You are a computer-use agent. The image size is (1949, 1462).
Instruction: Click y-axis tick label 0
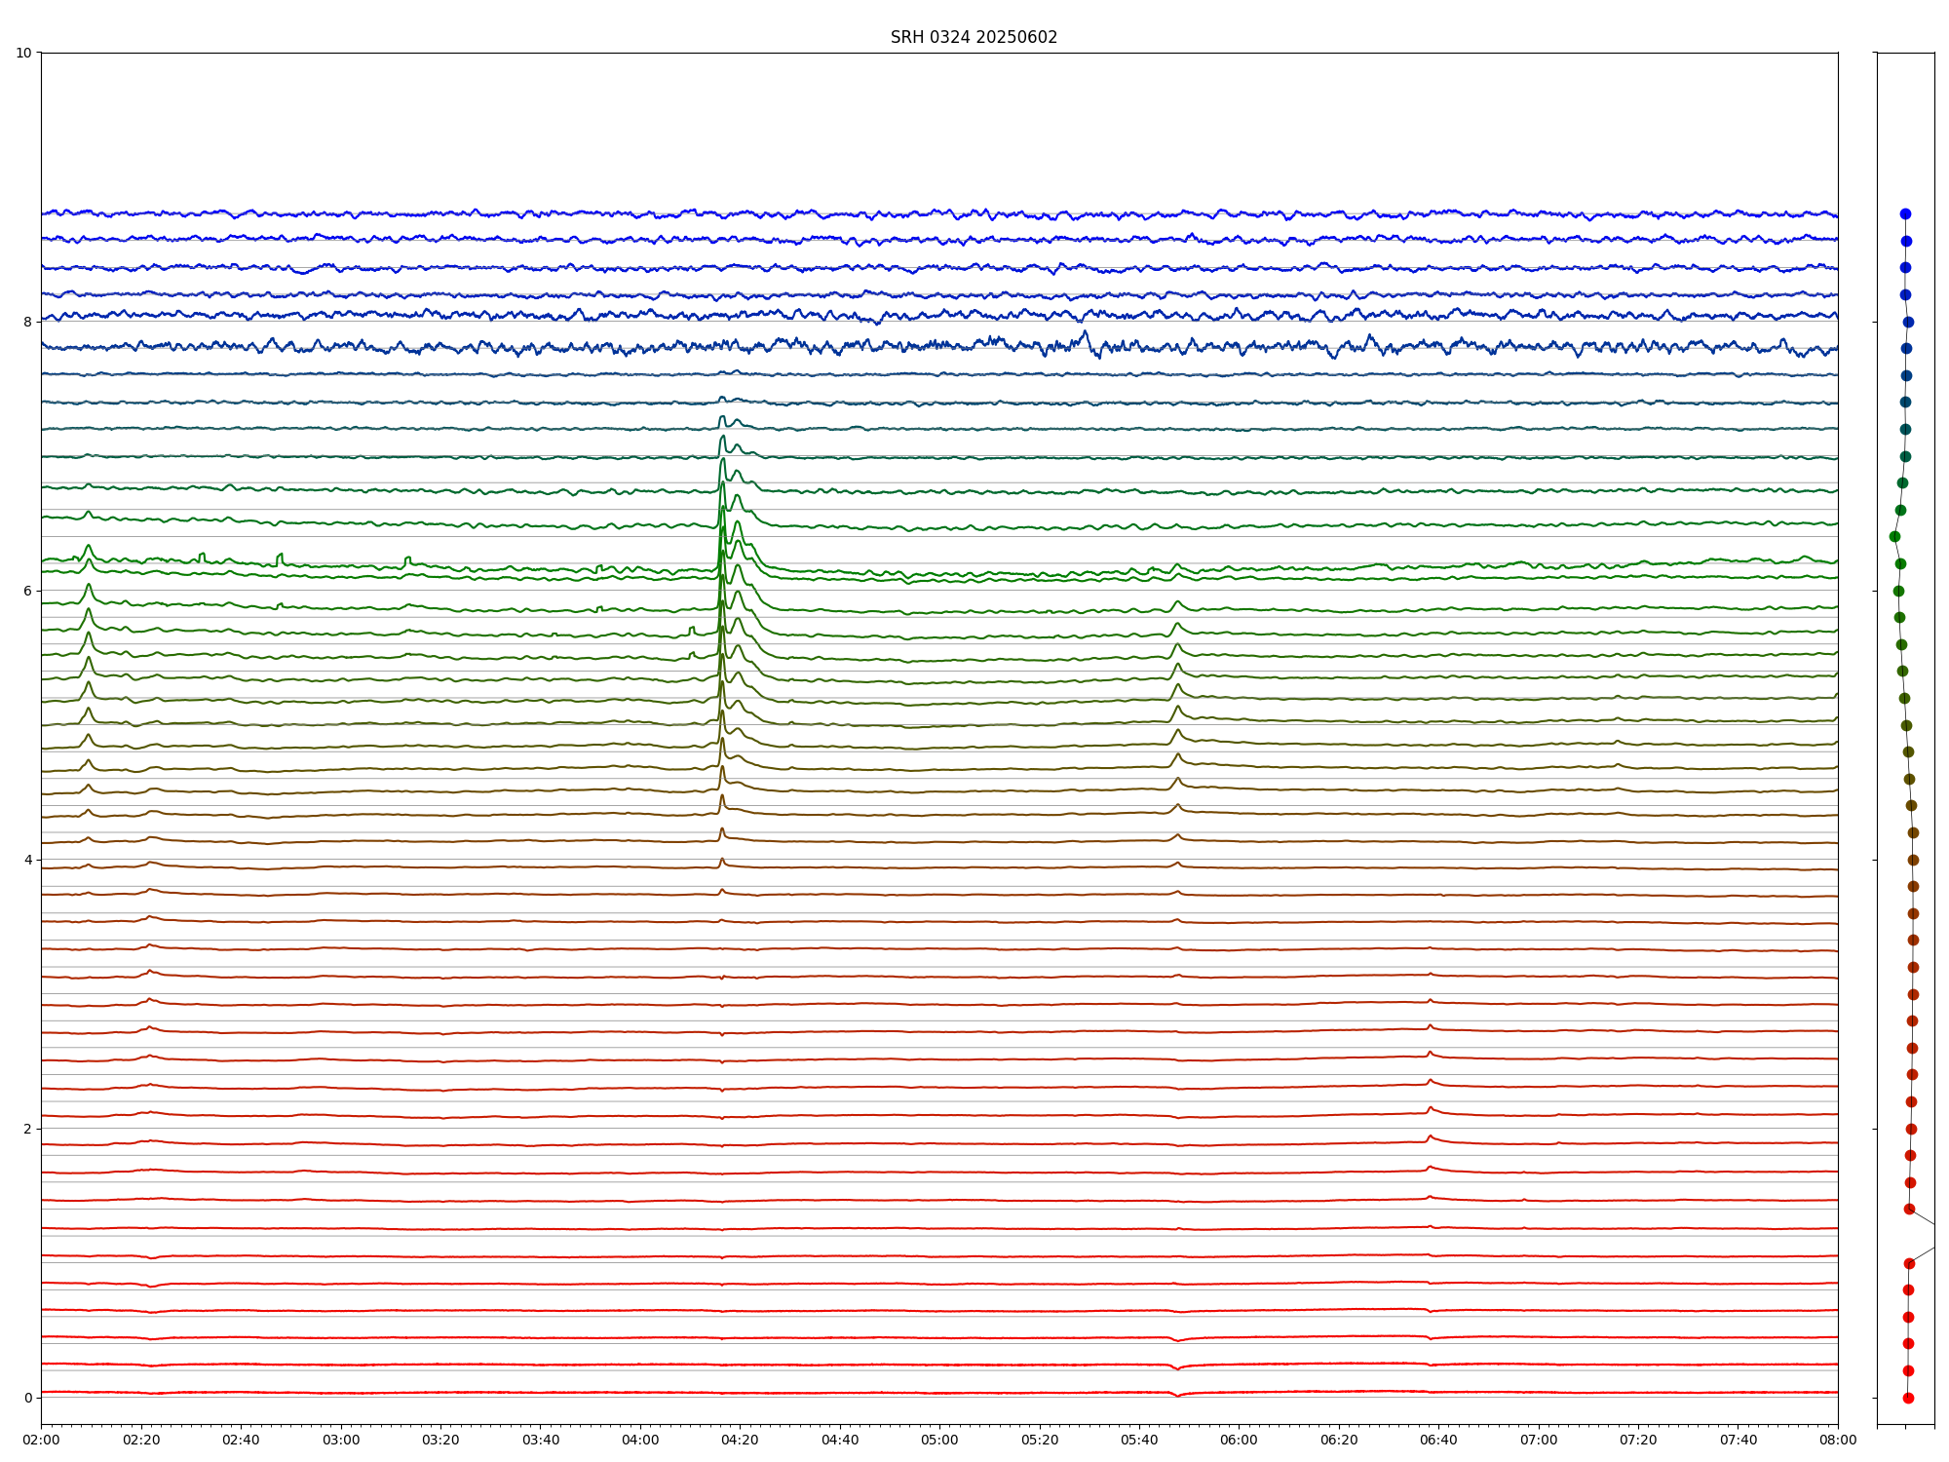point(27,1398)
